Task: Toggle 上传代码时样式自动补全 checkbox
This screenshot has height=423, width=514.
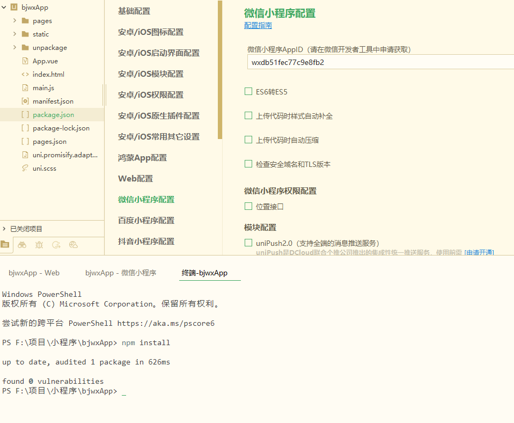Action: (x=248, y=115)
